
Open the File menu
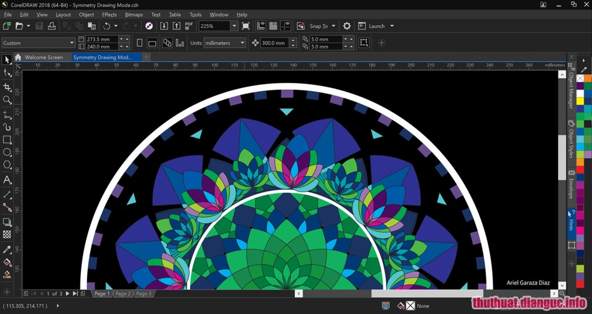tap(8, 14)
